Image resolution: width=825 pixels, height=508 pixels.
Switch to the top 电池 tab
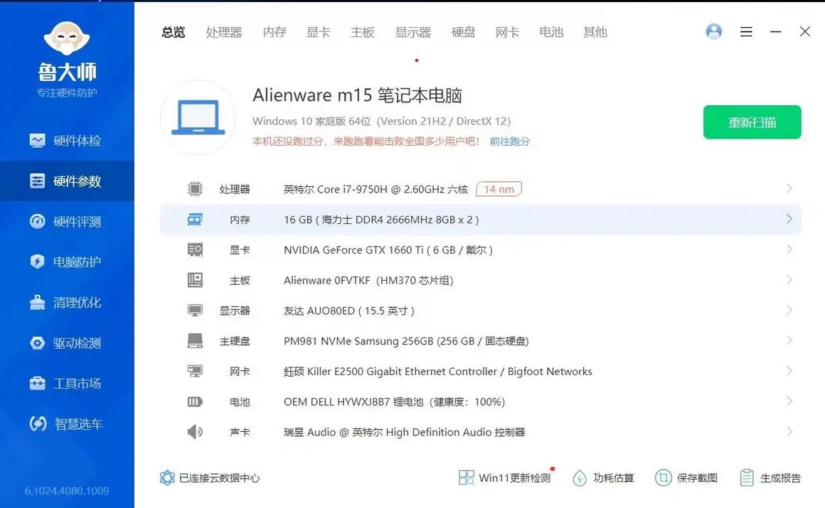(x=551, y=32)
